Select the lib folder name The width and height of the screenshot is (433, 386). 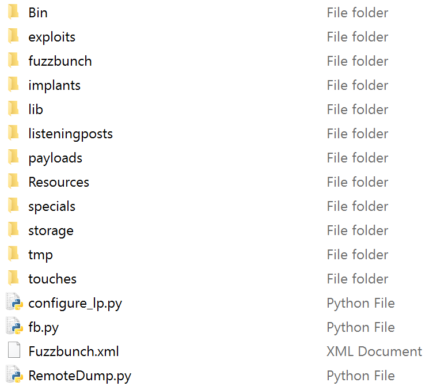click(x=36, y=109)
